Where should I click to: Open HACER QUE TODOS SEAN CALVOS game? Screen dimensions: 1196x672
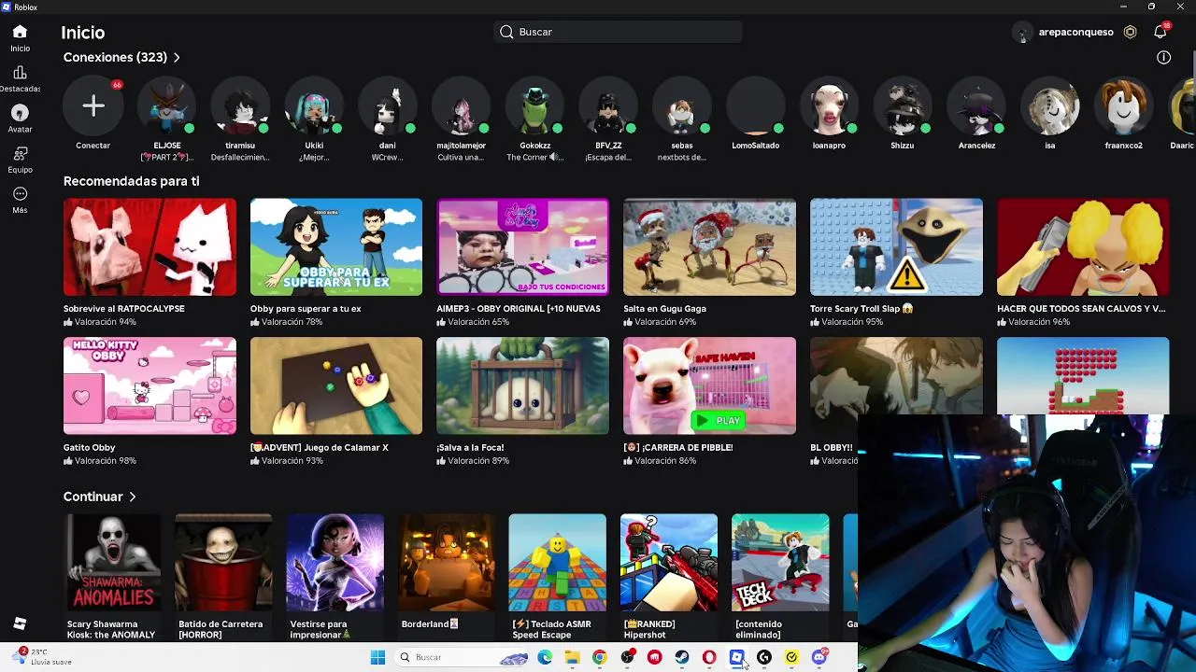click(1083, 247)
